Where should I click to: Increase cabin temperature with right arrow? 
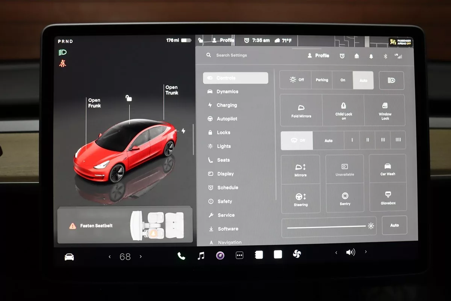pos(141,257)
